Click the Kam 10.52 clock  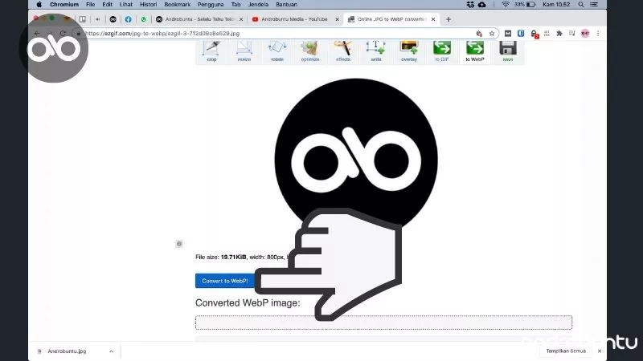point(556,5)
